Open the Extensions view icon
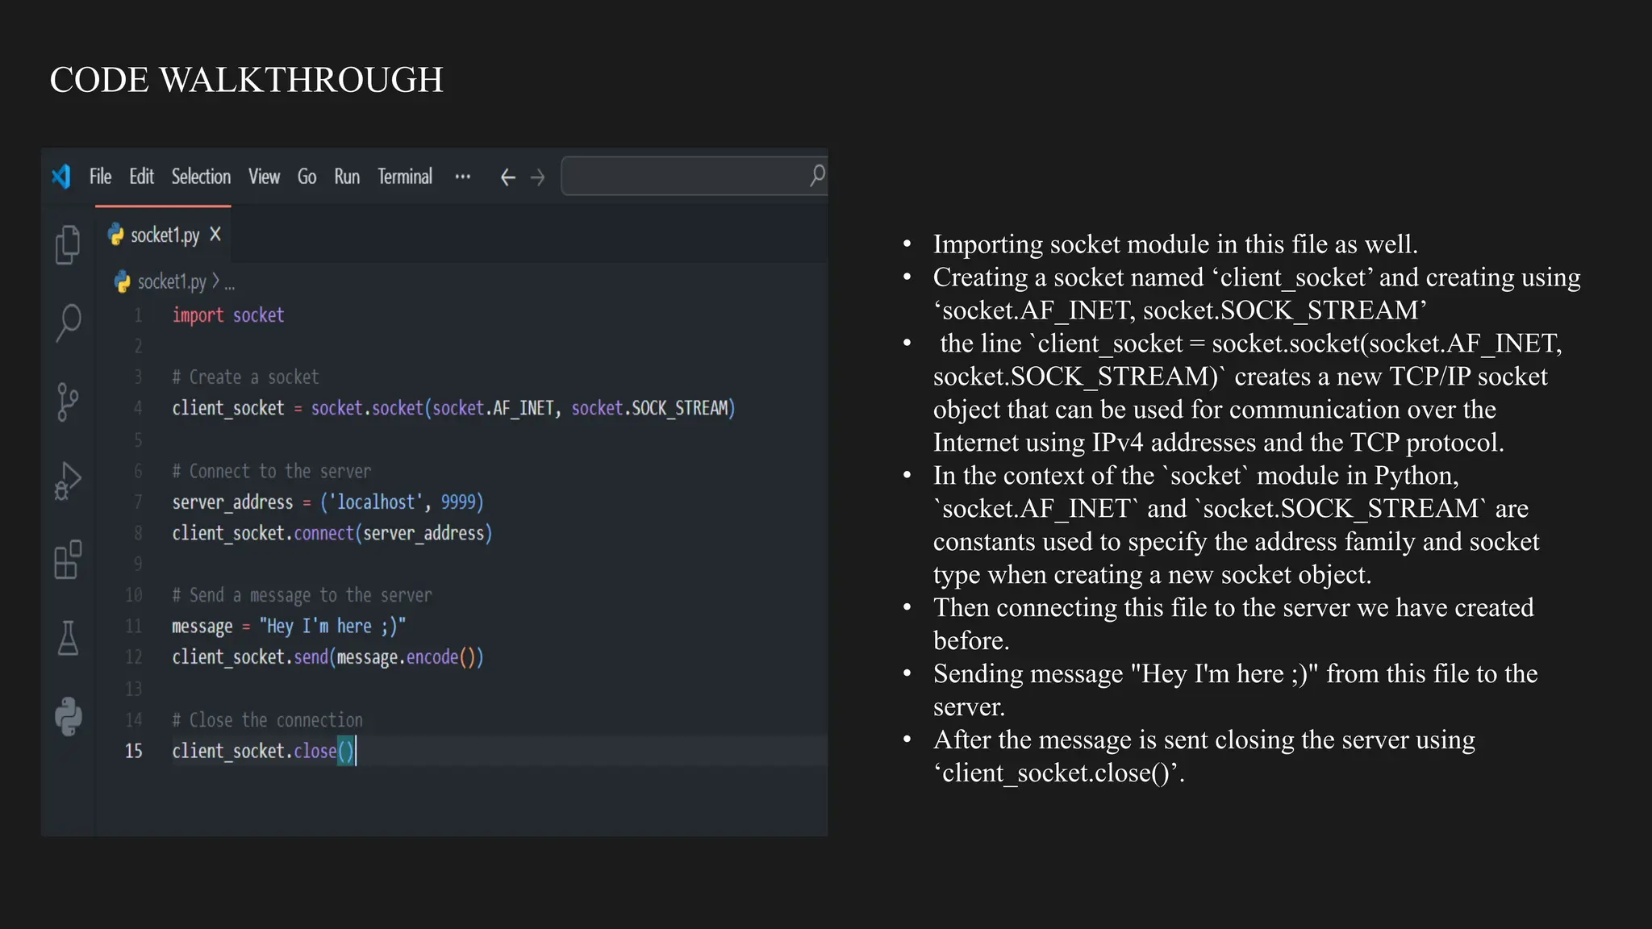This screenshot has width=1652, height=929. (x=68, y=559)
